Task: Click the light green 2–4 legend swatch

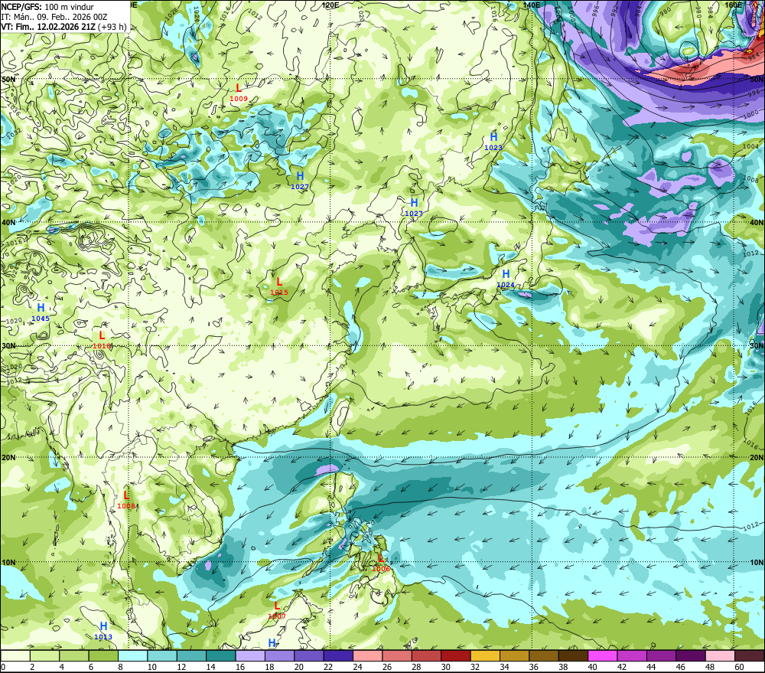Action: [x=45, y=655]
